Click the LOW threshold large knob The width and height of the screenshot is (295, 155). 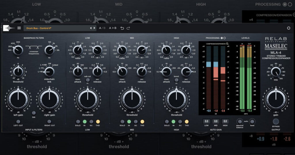[88, 99]
